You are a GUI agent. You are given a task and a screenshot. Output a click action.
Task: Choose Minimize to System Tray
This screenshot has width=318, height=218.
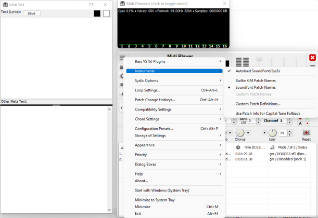coord(174,200)
